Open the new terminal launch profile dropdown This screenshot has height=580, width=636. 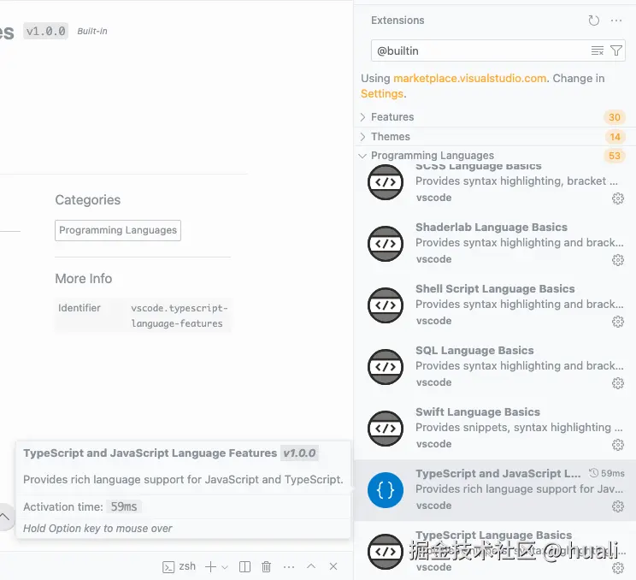[225, 567]
